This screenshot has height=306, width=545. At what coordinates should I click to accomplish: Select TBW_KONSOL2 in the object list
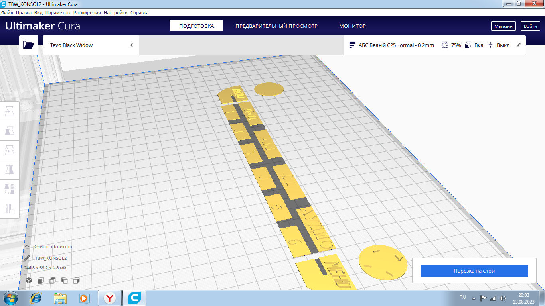(51, 258)
